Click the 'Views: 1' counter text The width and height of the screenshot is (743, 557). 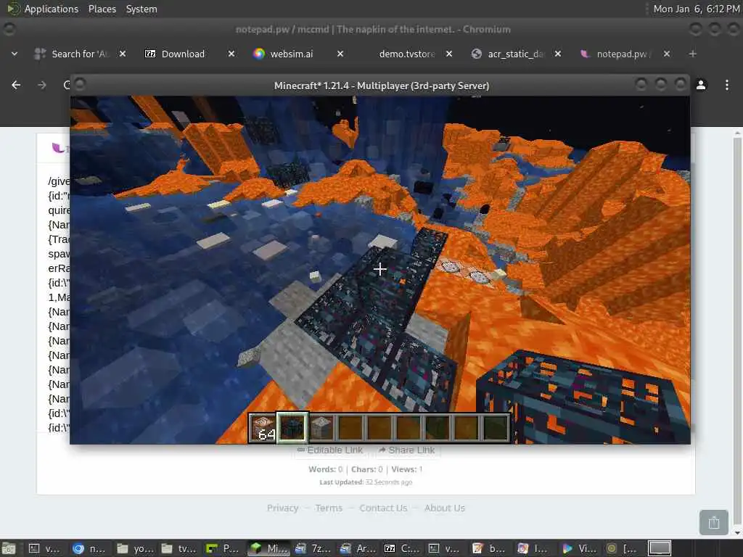coord(406,469)
